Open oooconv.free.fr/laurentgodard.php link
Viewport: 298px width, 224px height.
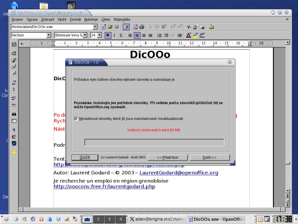(x=104, y=186)
